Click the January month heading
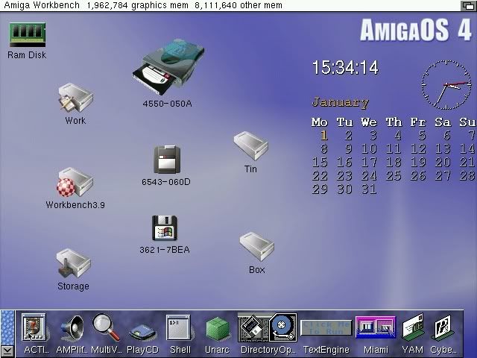 pos(341,102)
